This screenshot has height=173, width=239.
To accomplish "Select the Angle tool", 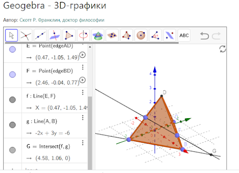I will (x=155, y=35).
